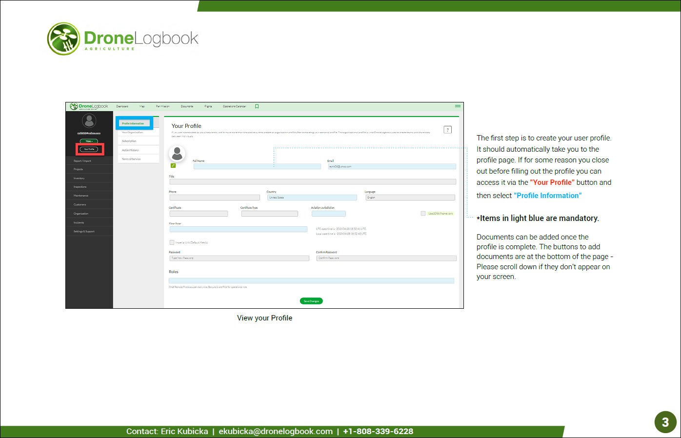Click the green TRIAL badge button
Screen dimensions: 681x438
point(89,141)
